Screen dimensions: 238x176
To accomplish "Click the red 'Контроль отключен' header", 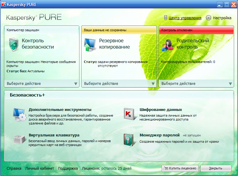I will pos(196,30).
